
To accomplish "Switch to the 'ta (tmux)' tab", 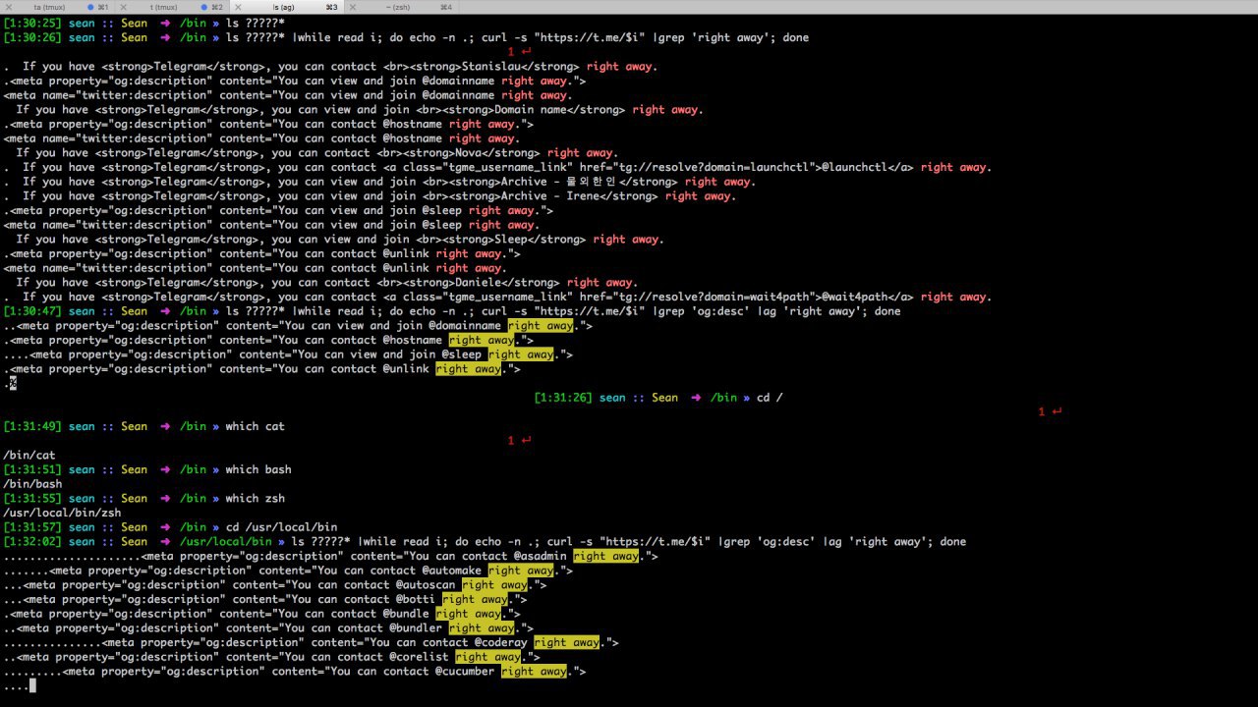I will point(49,7).
